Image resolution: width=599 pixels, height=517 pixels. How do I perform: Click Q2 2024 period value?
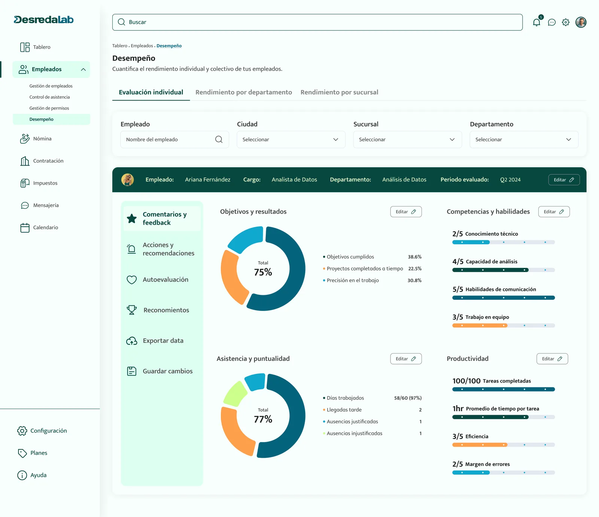tap(510, 180)
